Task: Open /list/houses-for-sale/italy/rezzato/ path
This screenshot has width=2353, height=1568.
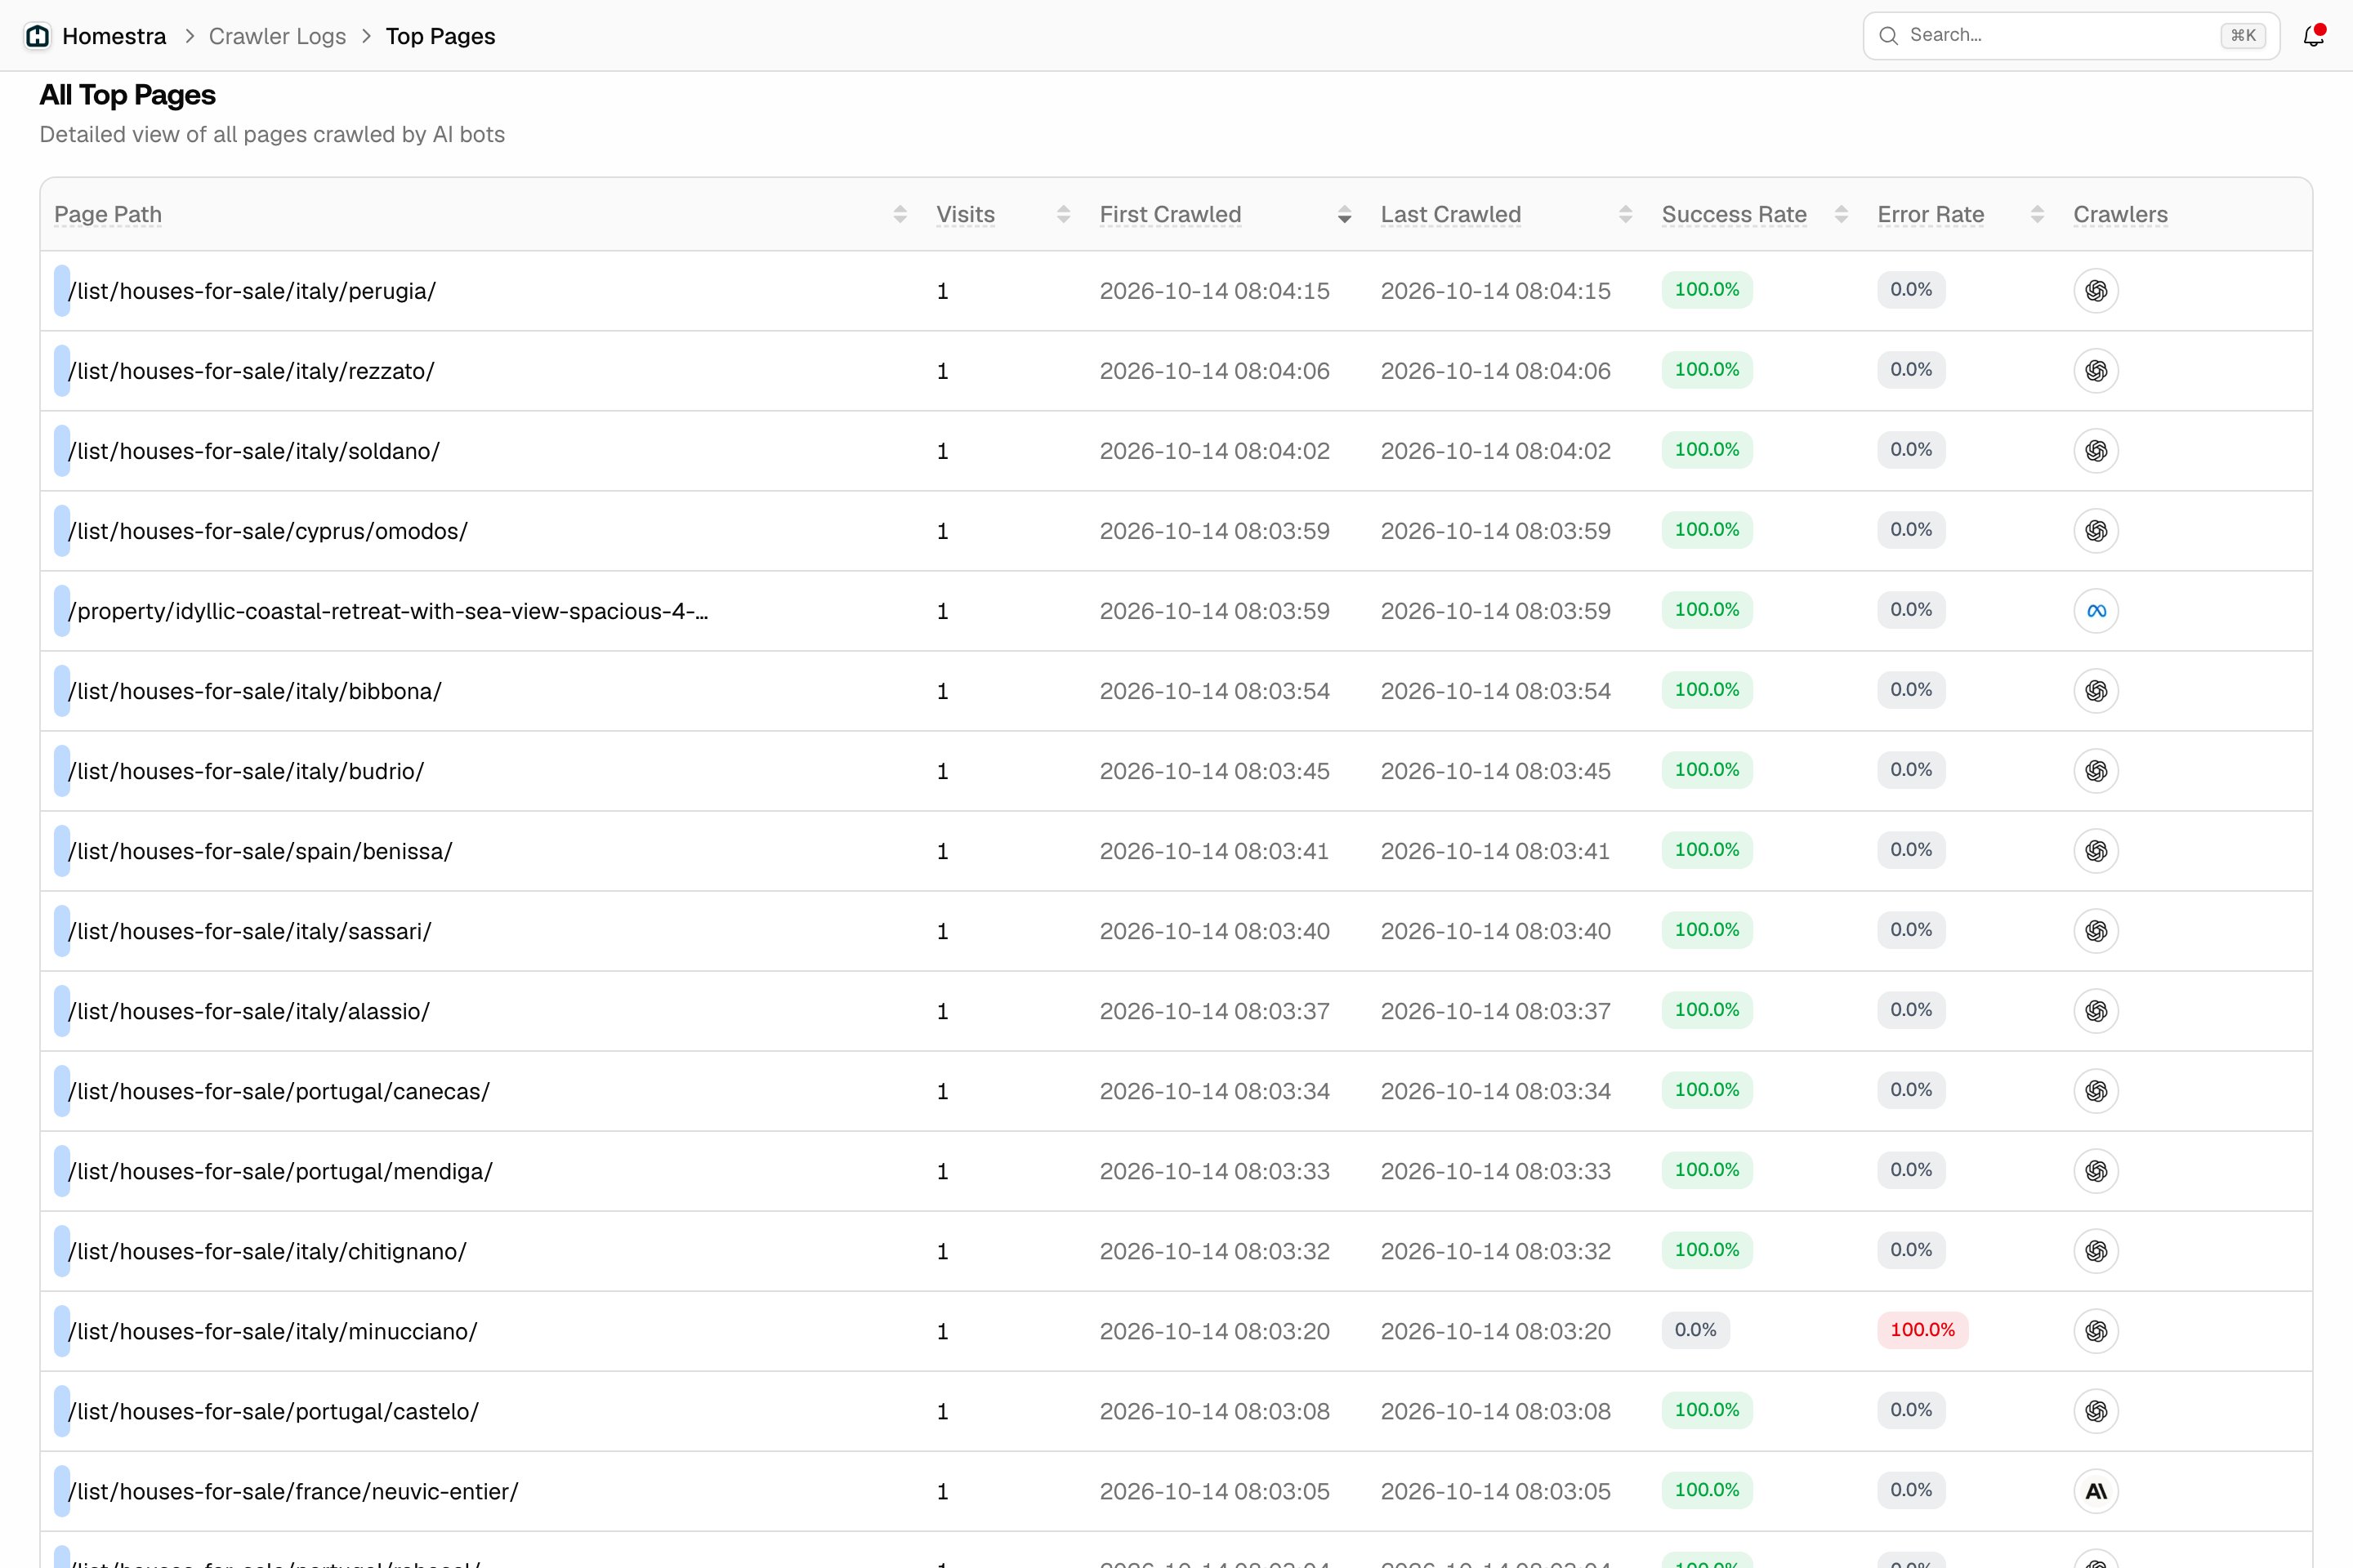Action: pyautogui.click(x=251, y=371)
